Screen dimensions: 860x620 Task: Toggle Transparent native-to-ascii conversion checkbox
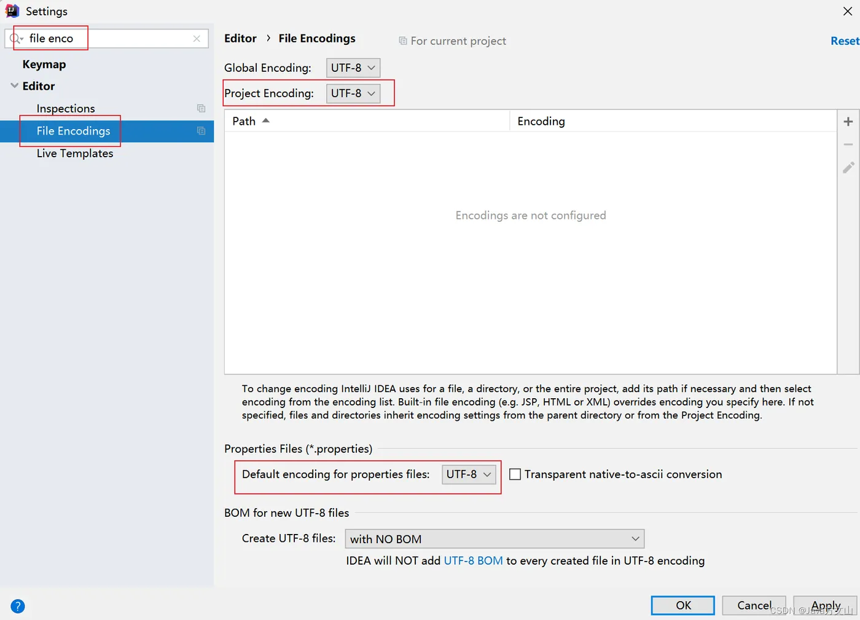(x=515, y=474)
